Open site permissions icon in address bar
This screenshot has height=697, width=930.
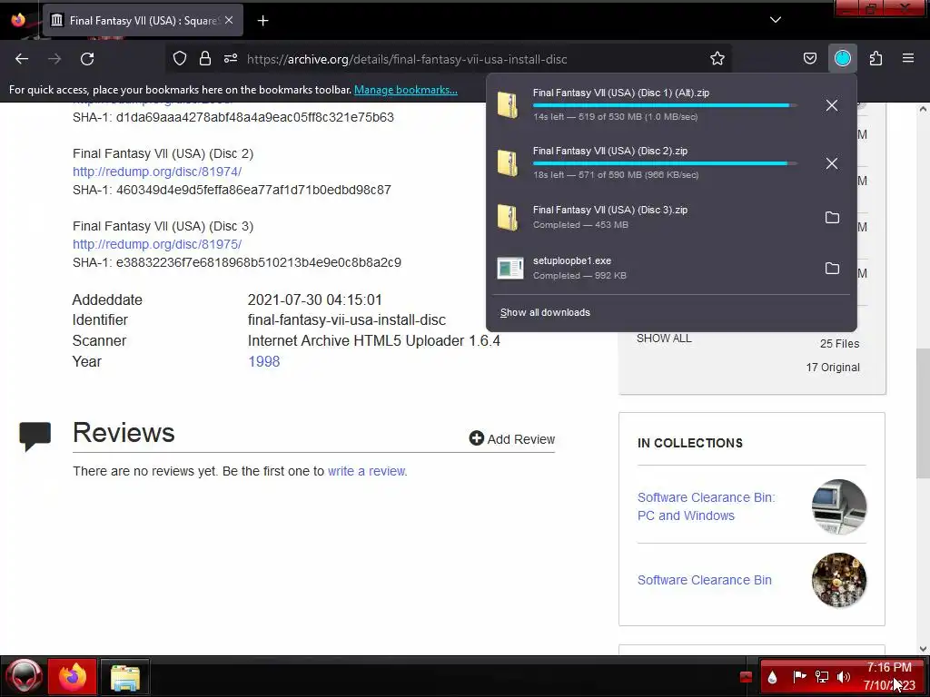pyautogui.click(x=231, y=59)
